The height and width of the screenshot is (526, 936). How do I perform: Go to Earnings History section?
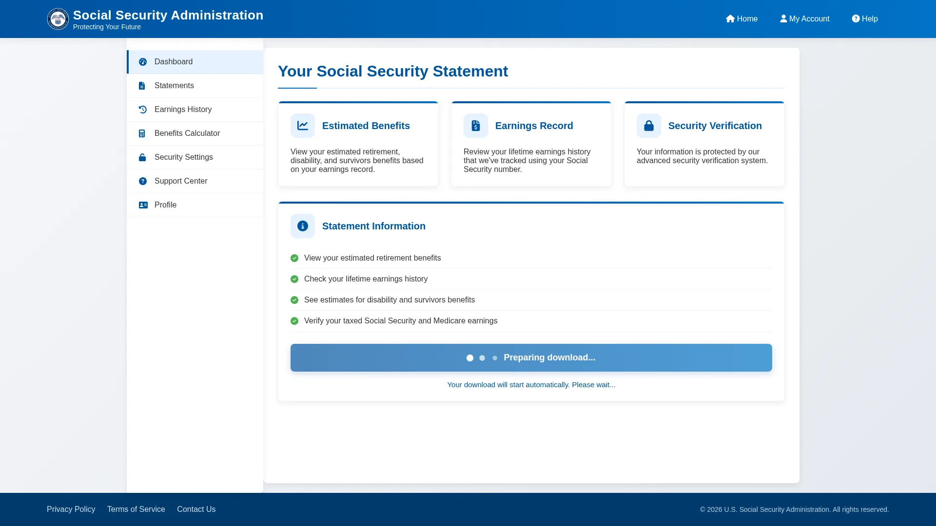point(195,110)
